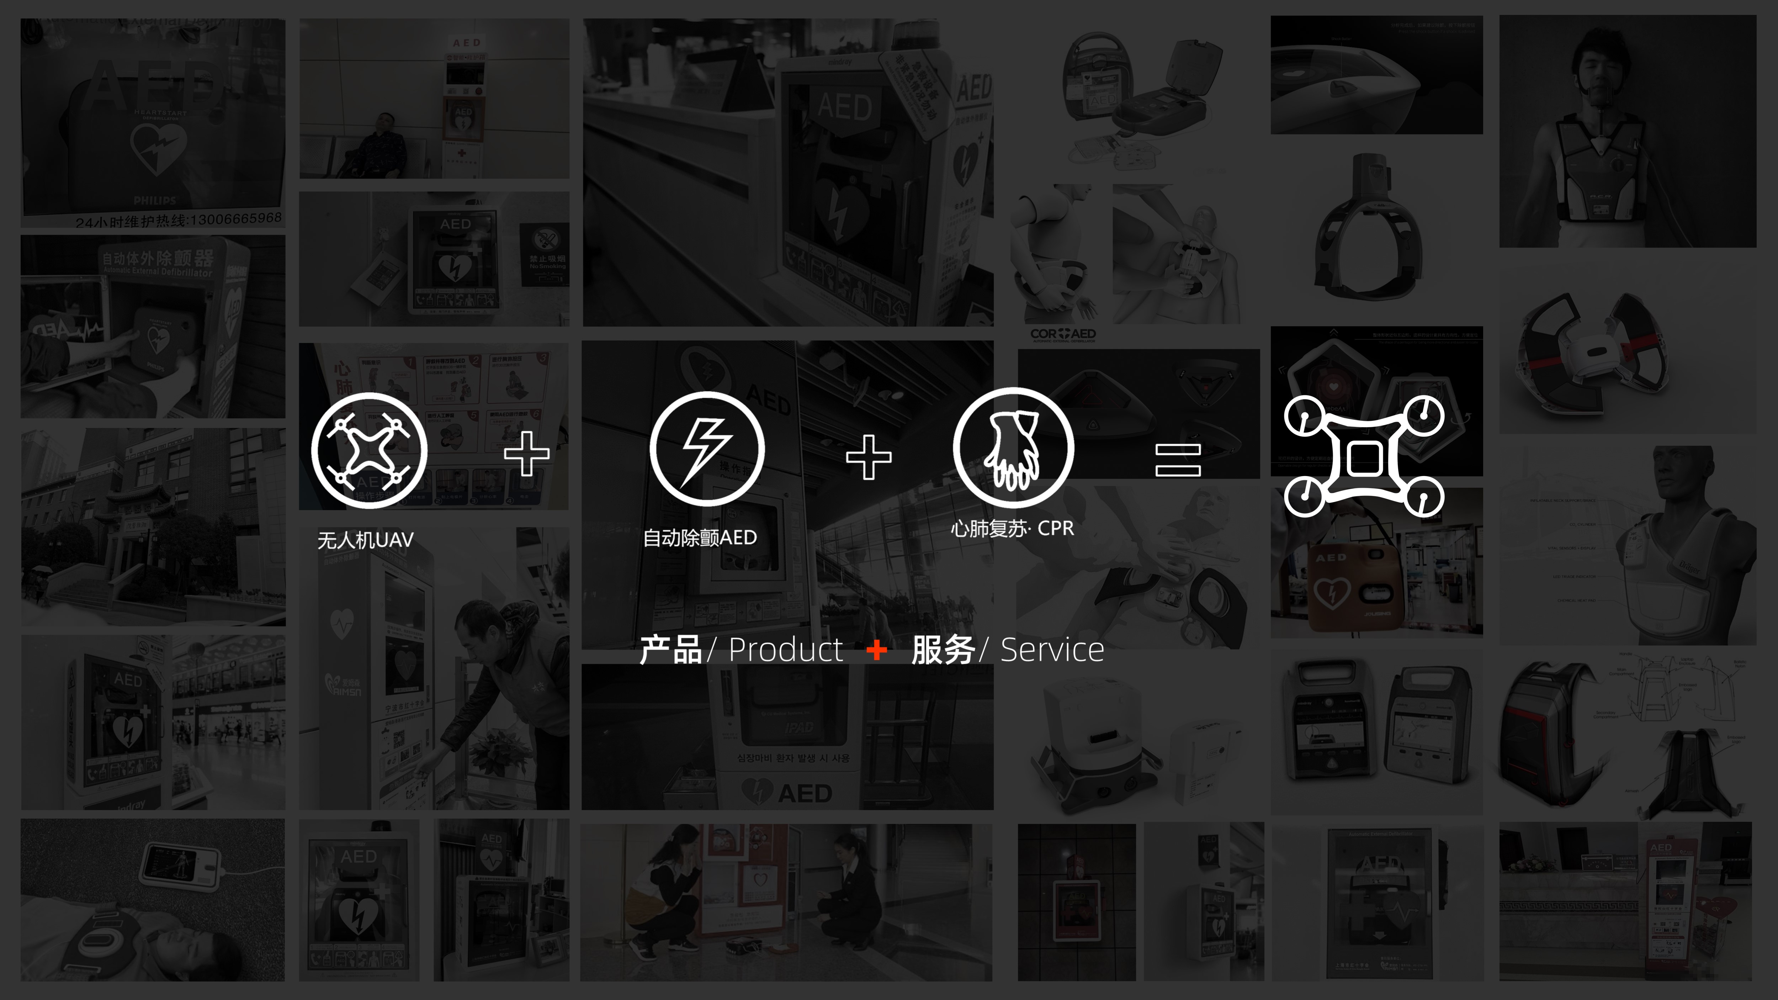This screenshot has width=1778, height=1000.
Task: Click the circled drone UAV icon
Action: 369,451
